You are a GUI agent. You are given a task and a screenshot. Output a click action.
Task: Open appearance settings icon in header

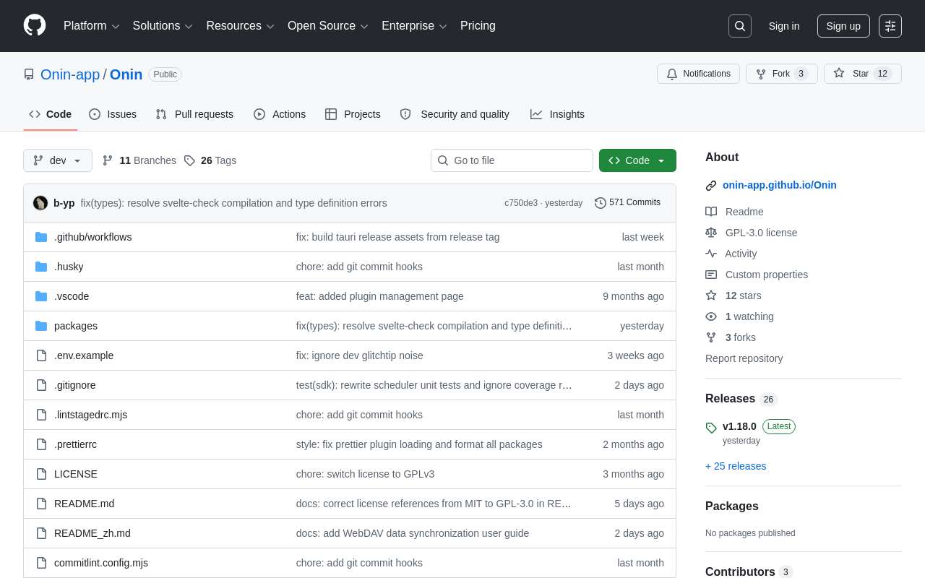click(x=890, y=26)
